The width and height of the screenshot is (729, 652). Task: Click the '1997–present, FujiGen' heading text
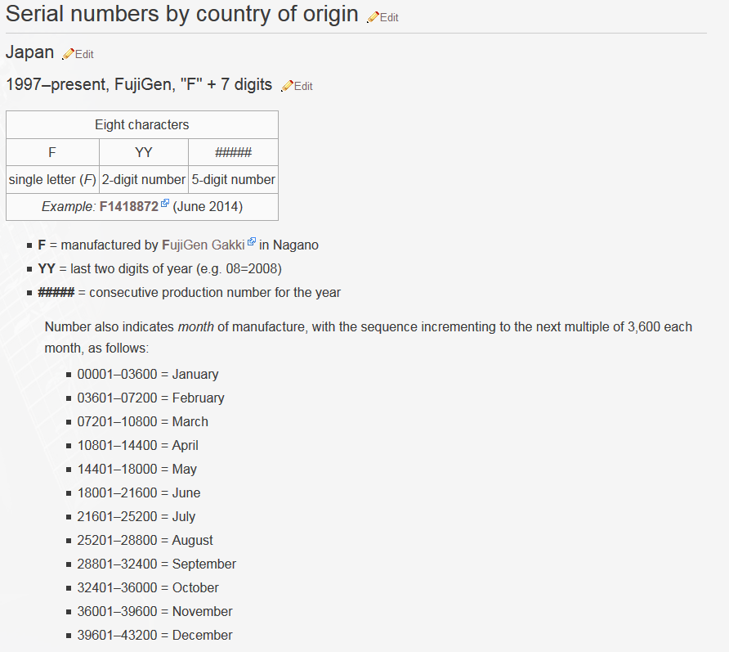coord(139,84)
